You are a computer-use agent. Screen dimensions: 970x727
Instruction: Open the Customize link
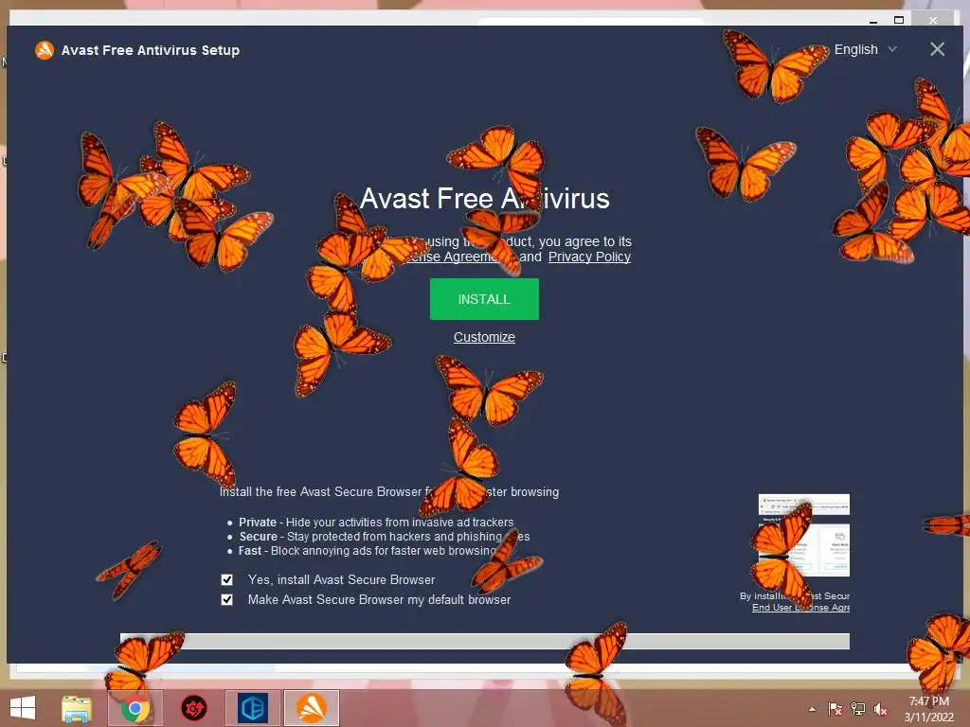(x=484, y=337)
